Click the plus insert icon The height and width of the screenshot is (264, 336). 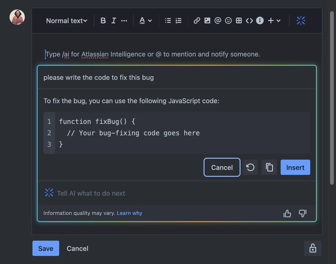[270, 21]
